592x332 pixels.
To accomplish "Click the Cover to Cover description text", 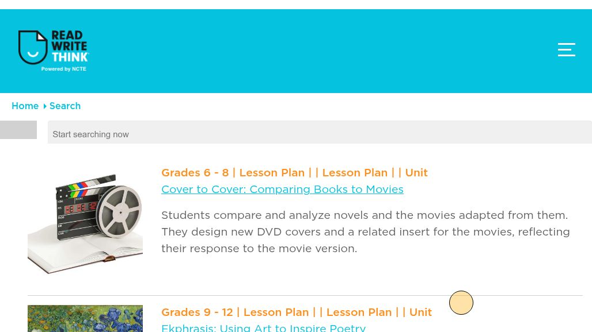I will pyautogui.click(x=365, y=232).
